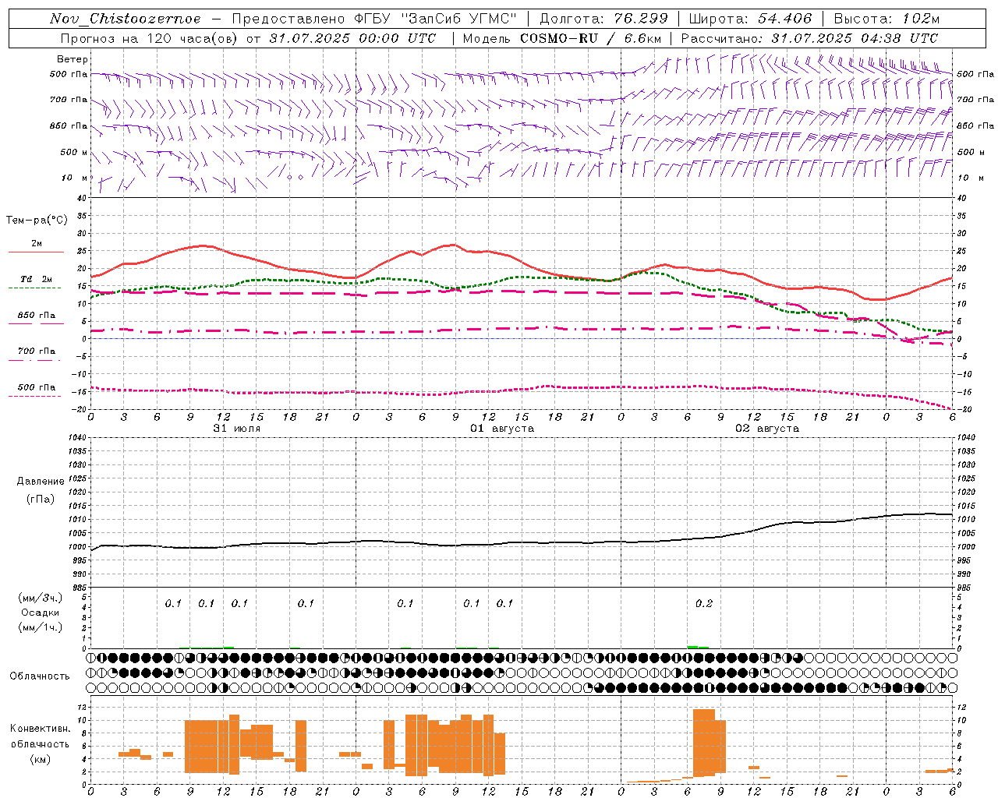Click the (км) unit label of convective cloud
The height and width of the screenshot is (798, 998).
40,759
